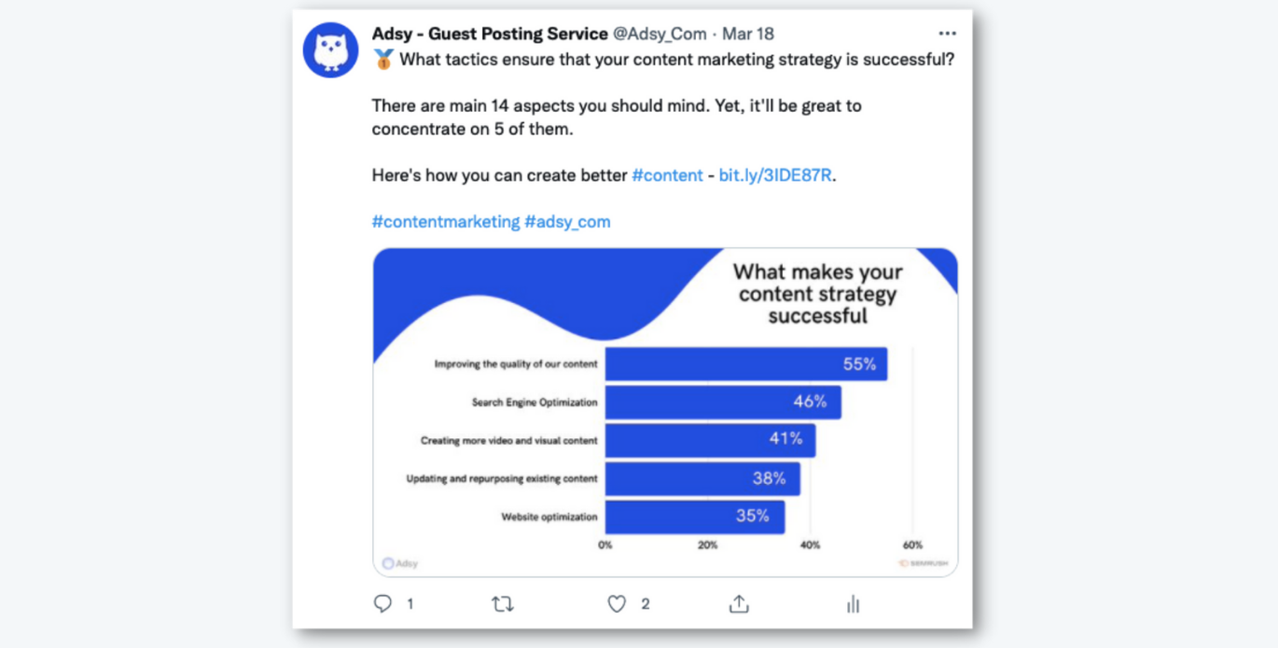Open the #adsy_com hashtag

click(x=567, y=222)
